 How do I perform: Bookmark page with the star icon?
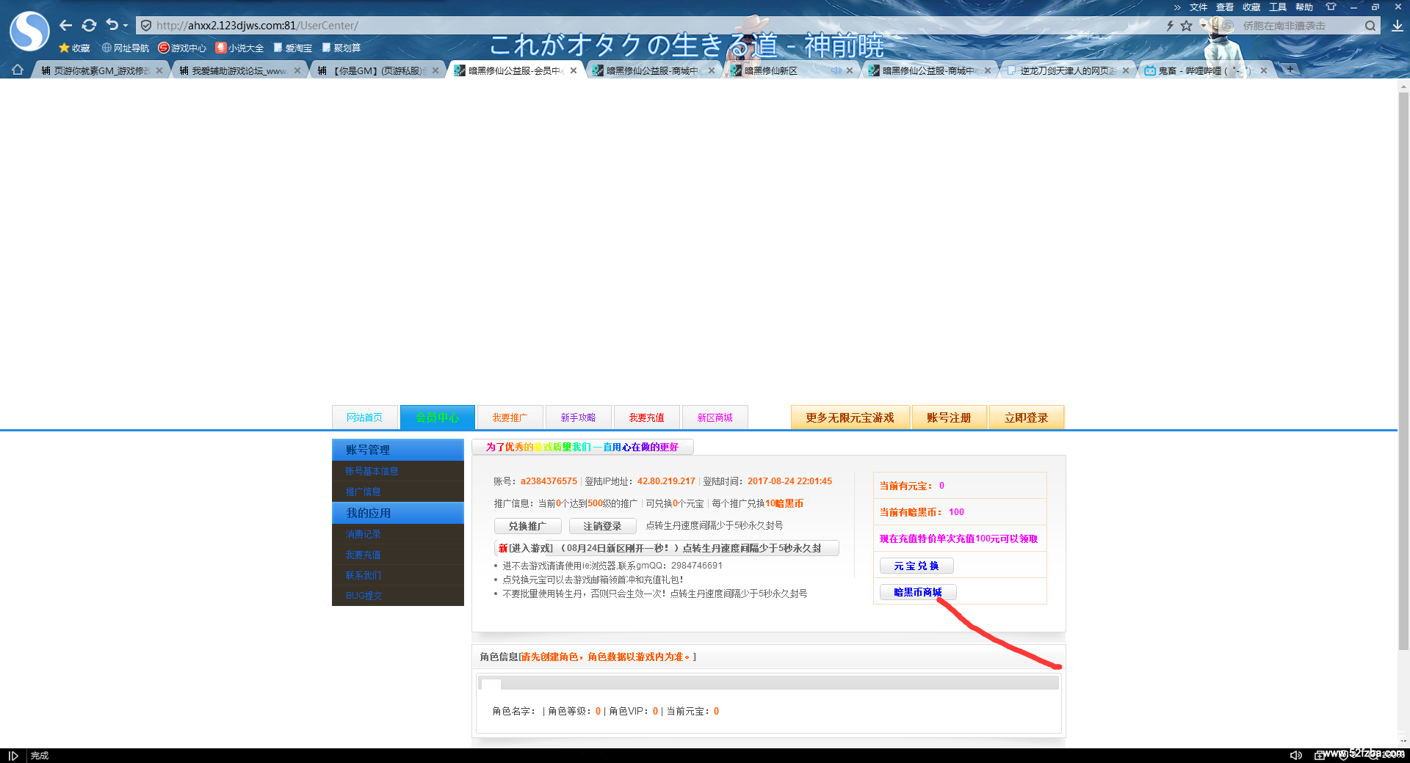tap(1186, 26)
